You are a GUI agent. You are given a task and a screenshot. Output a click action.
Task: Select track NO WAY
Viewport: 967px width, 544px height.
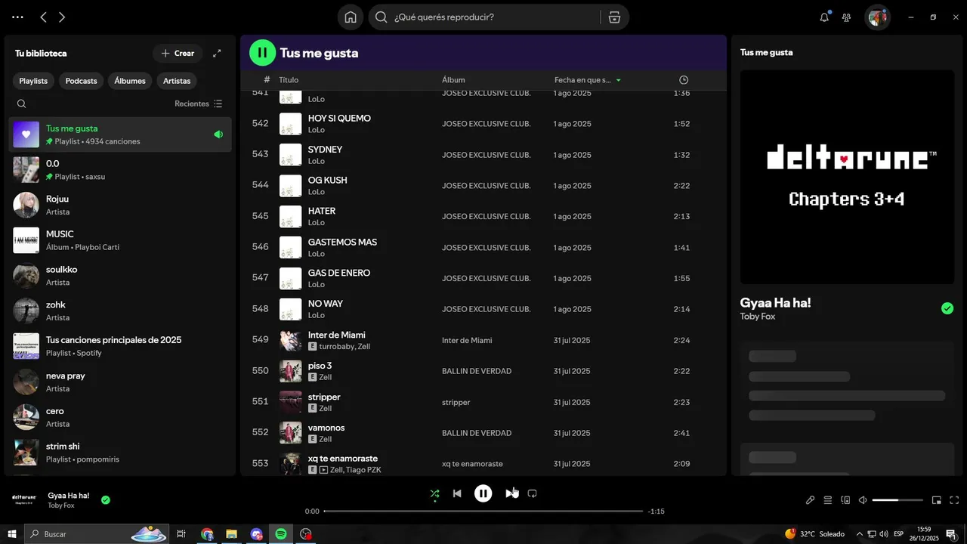[483, 309]
